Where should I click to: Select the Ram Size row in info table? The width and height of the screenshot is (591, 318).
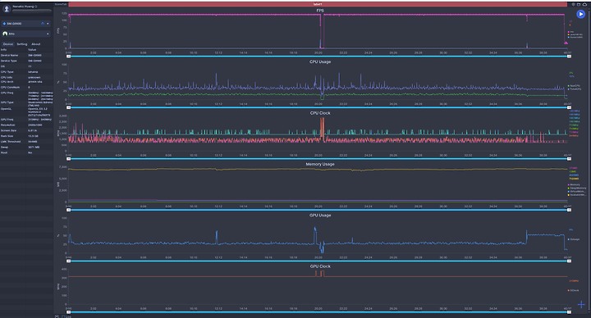26,136
